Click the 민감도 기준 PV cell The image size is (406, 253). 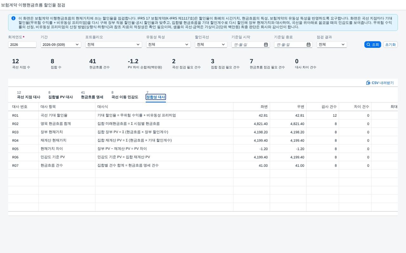67,157
